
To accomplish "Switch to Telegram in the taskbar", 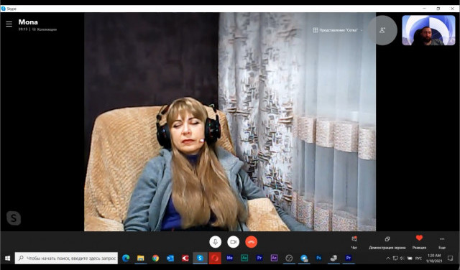I will pos(304,259).
